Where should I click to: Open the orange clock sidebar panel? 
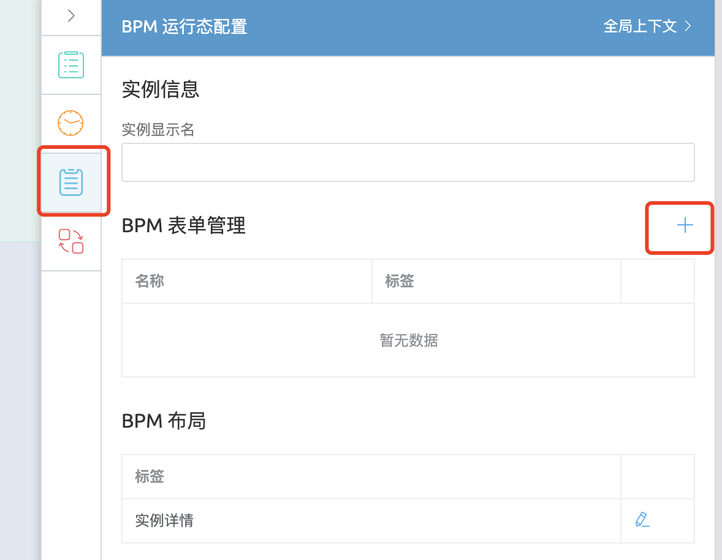71,123
